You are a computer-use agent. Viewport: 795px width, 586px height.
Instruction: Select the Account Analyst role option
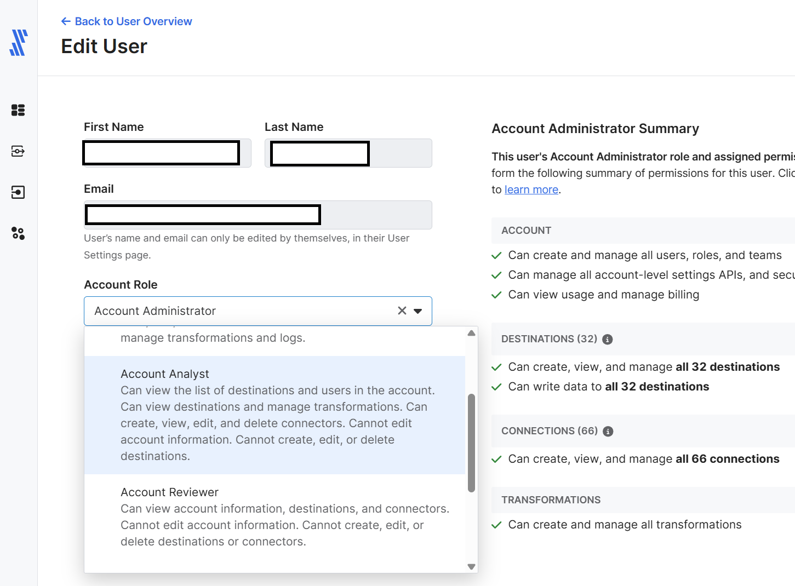click(274, 415)
